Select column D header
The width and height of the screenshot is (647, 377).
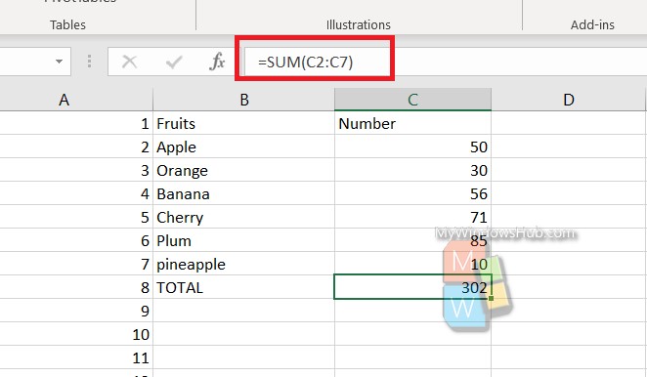point(569,100)
